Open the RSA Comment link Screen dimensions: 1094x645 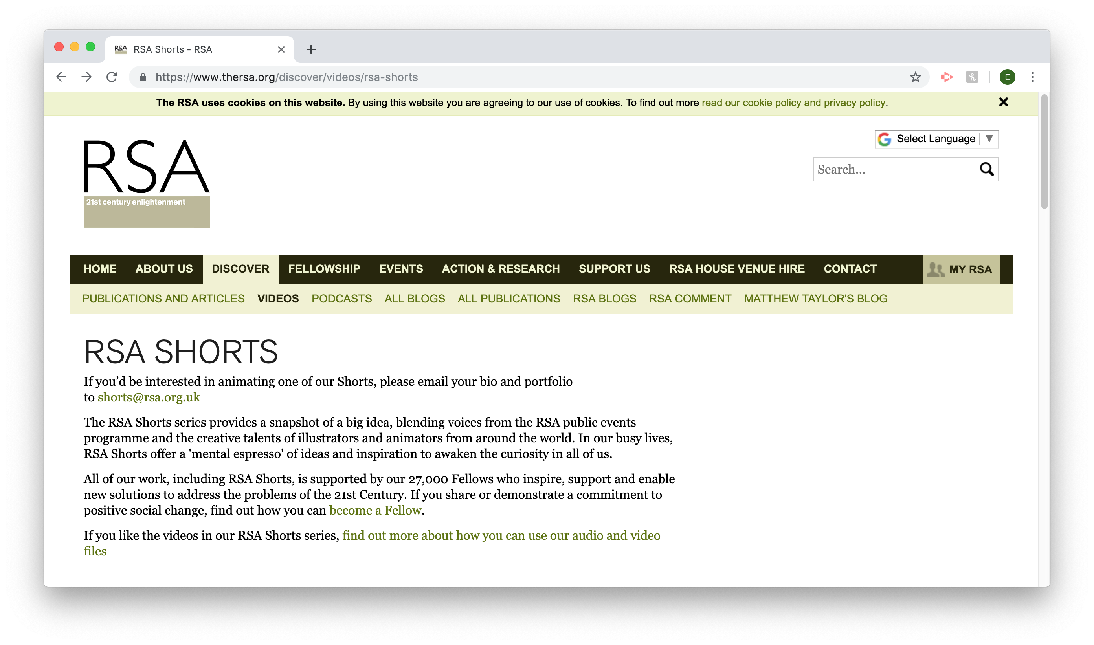(690, 299)
